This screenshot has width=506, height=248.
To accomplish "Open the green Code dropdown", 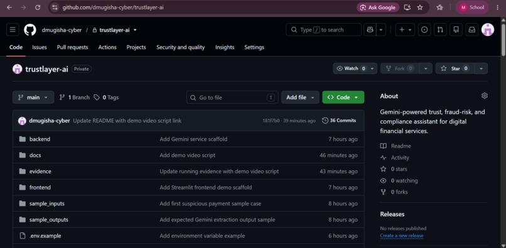I will point(343,97).
